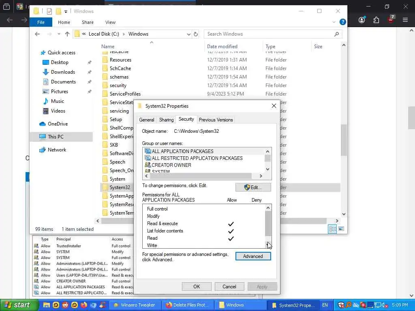The height and width of the screenshot is (311, 415).
Task: Click the security shield tray icon
Action: 341,305
